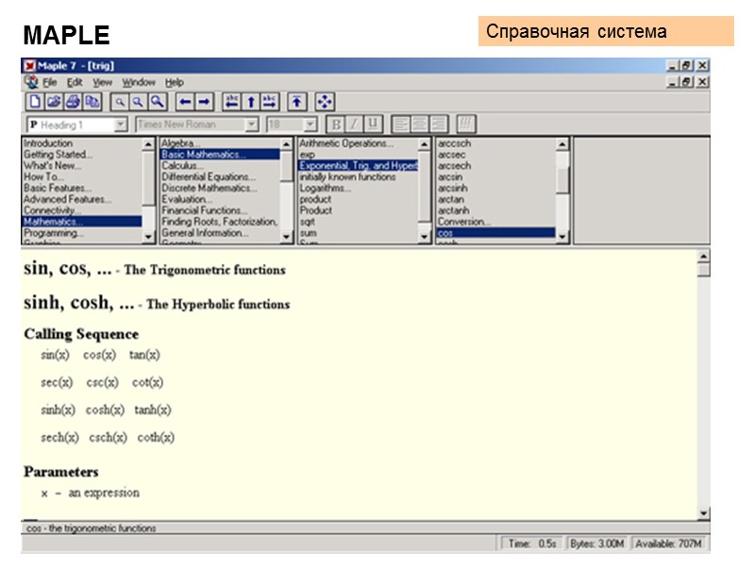755x566 pixels.
Task: Select Discrete Mathematics... topic
Action: click(209, 188)
